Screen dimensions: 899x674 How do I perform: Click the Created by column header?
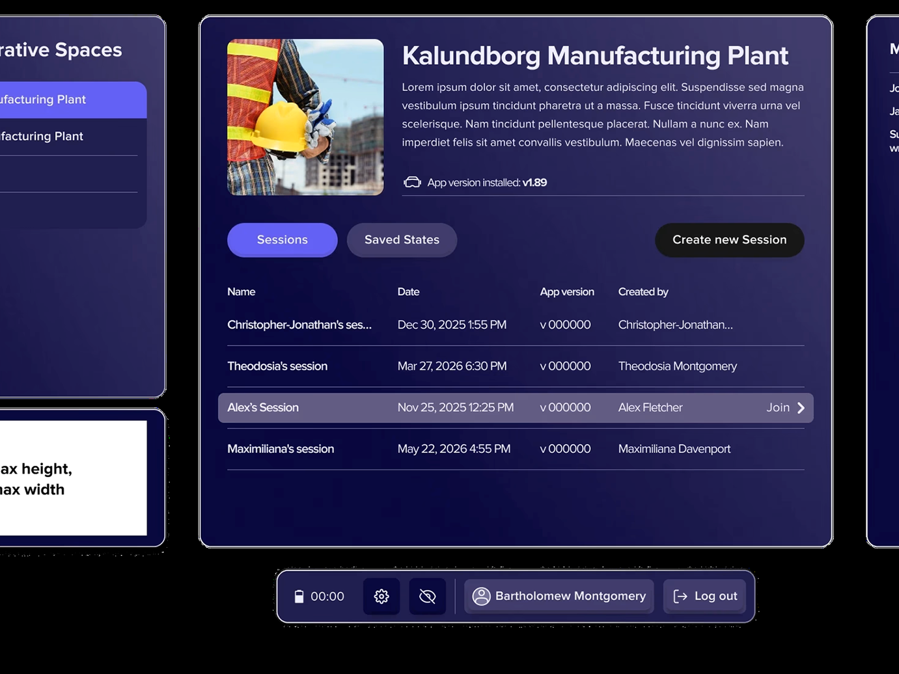[x=643, y=291]
